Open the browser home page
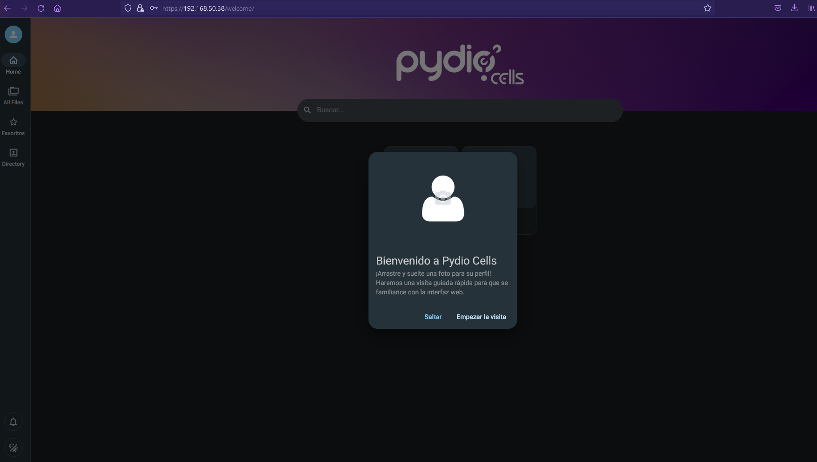The height and width of the screenshot is (462, 817). click(58, 8)
